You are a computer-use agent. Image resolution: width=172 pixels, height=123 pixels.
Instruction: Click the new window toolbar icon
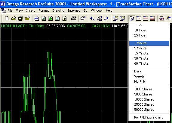36,18
